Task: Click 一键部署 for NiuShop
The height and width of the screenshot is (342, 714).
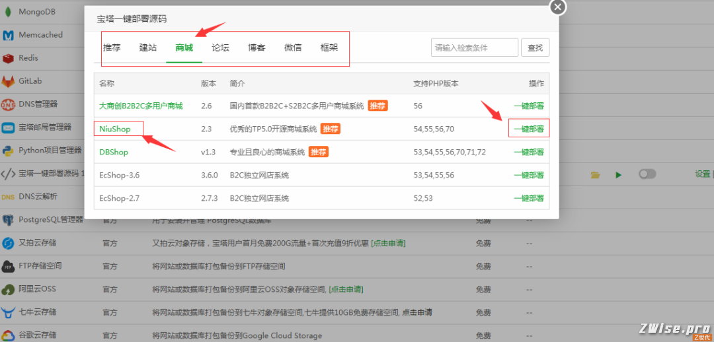Action: pyautogui.click(x=529, y=129)
